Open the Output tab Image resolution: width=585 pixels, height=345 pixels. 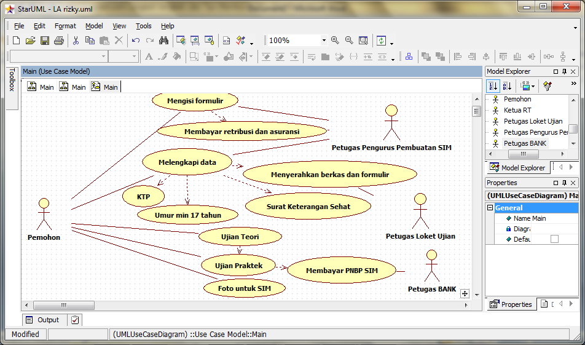point(43,320)
